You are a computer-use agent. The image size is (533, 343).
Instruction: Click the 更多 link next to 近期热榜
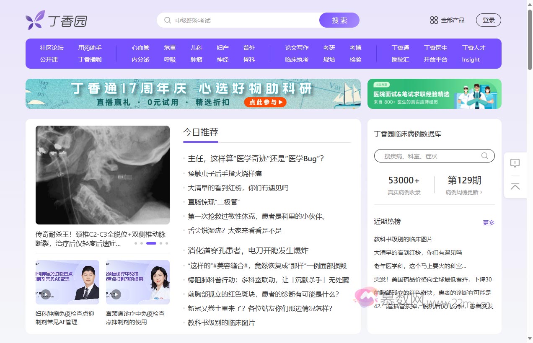tap(489, 223)
